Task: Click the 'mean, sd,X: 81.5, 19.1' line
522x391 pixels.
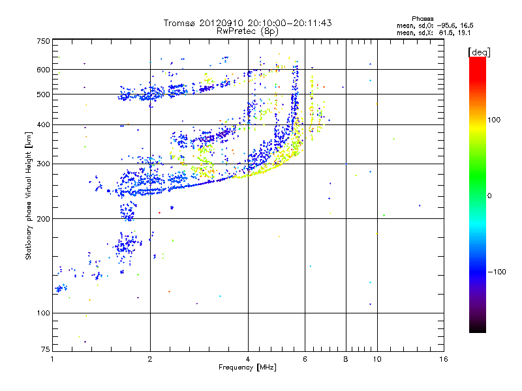Action: pyautogui.click(x=433, y=33)
